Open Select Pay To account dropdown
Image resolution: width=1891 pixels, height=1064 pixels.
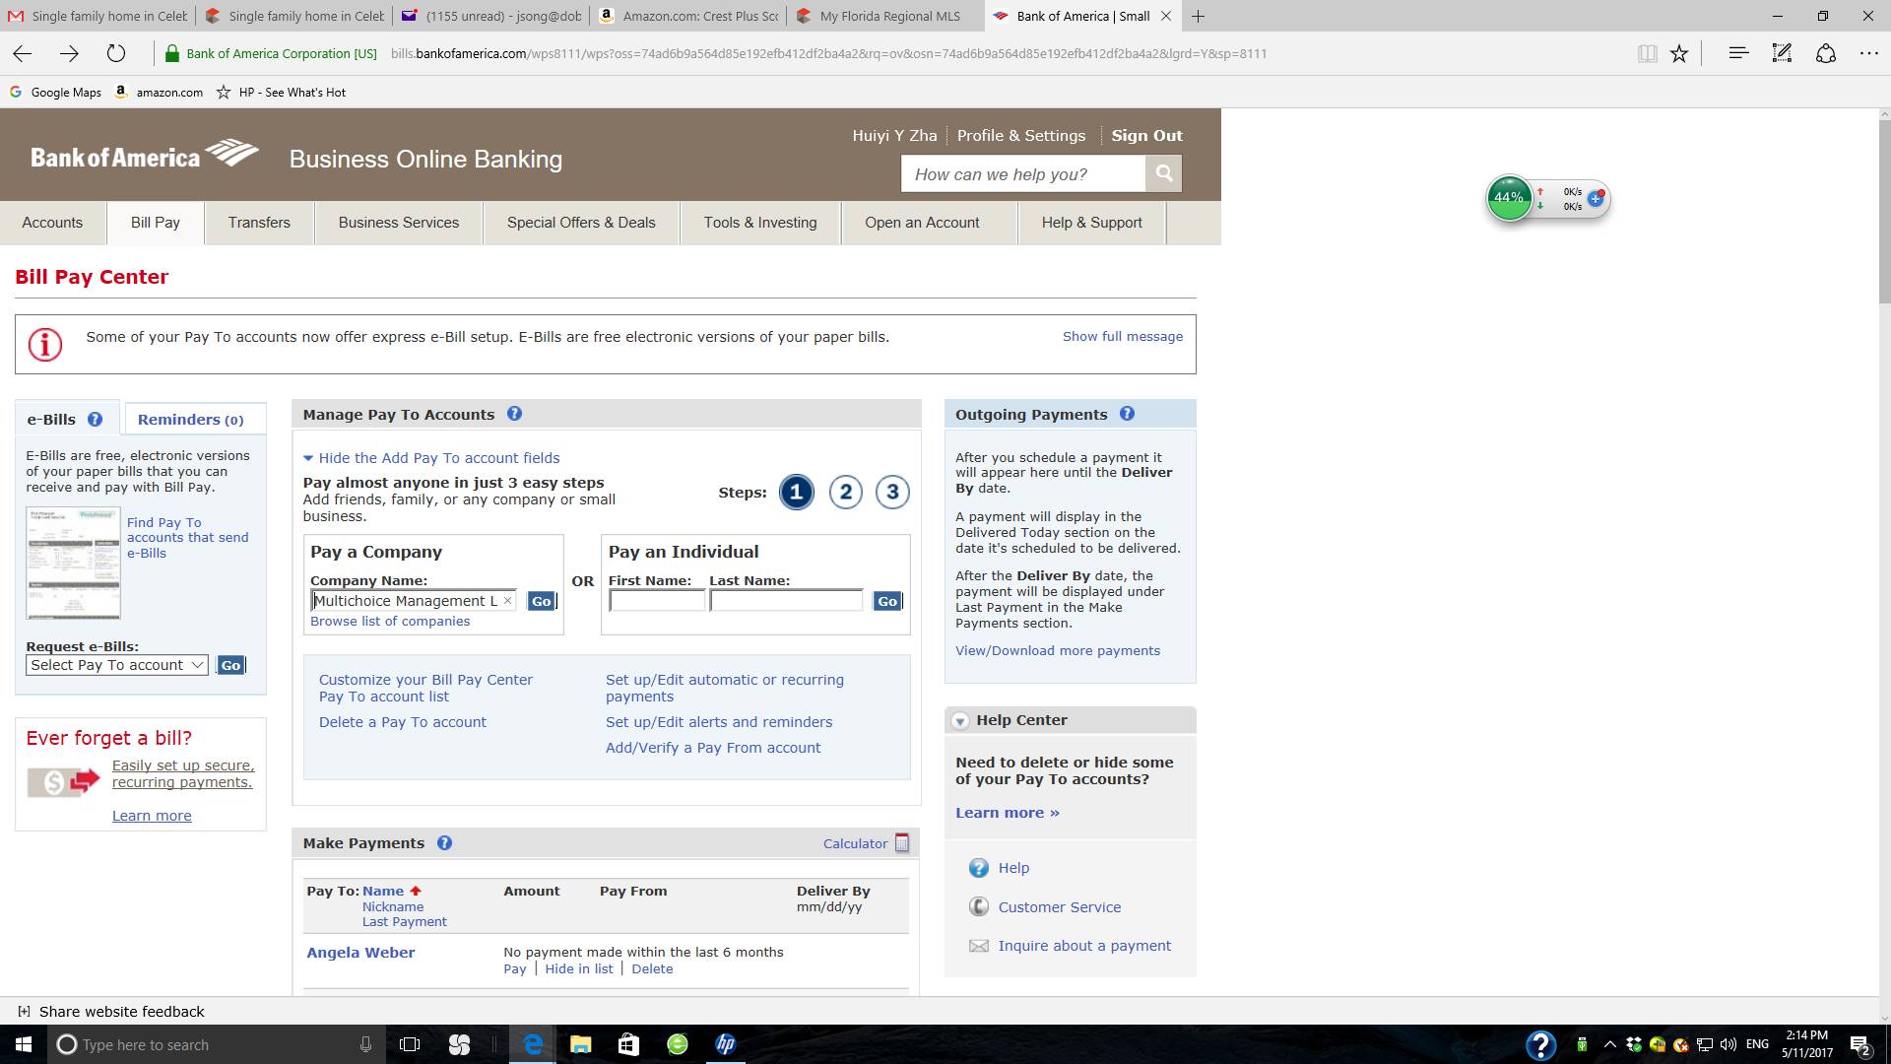point(116,666)
